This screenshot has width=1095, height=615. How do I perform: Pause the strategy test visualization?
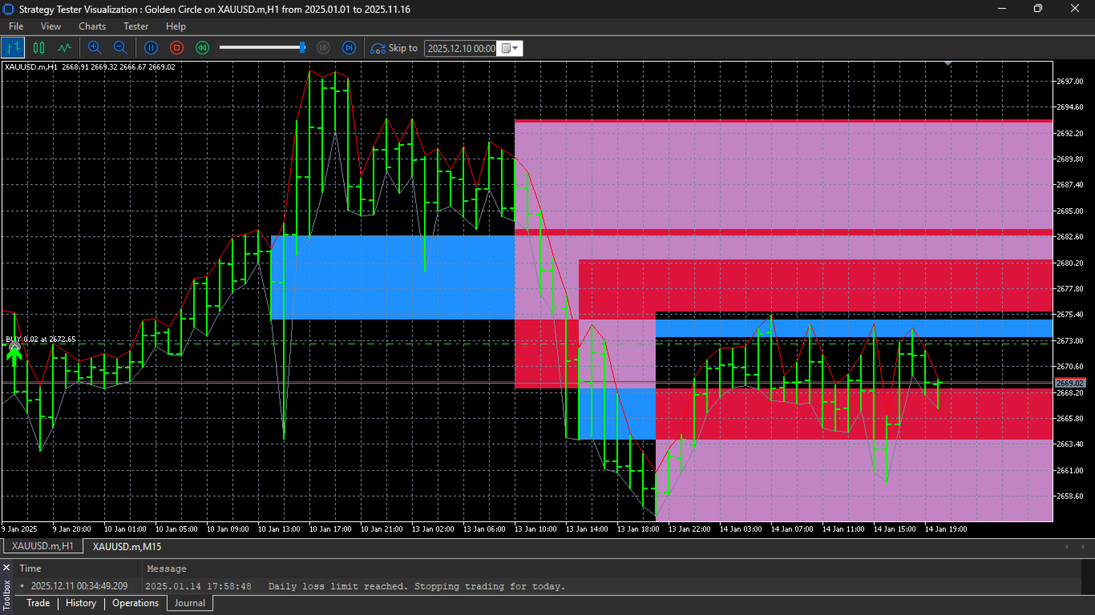(151, 48)
